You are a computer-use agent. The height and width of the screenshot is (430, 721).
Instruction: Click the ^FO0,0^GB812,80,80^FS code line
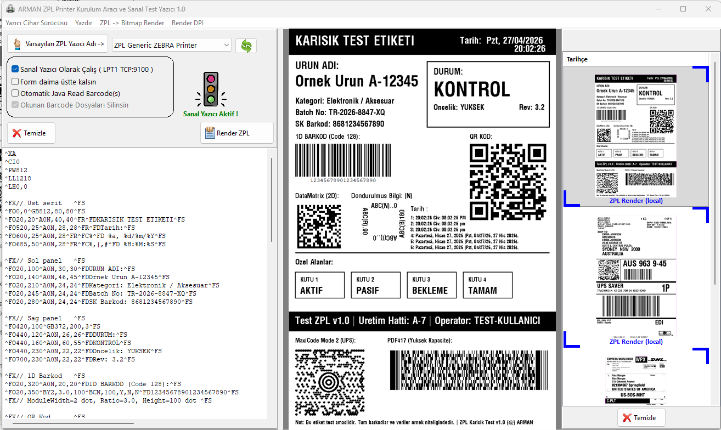(x=45, y=211)
